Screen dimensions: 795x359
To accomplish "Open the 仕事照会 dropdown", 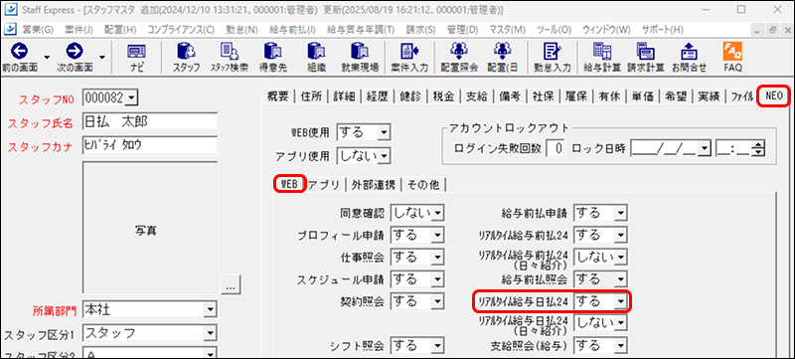I will pos(438,258).
